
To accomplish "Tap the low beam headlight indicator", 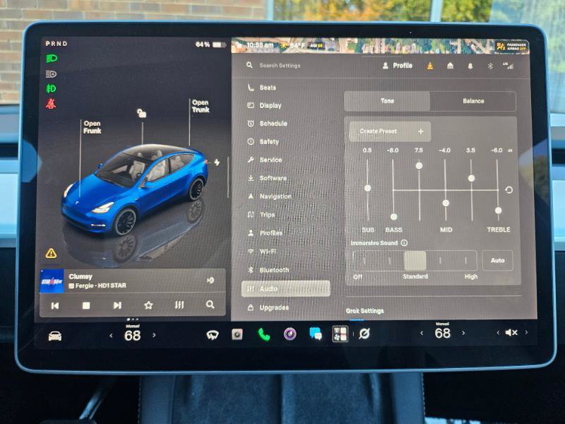I will point(52,59).
